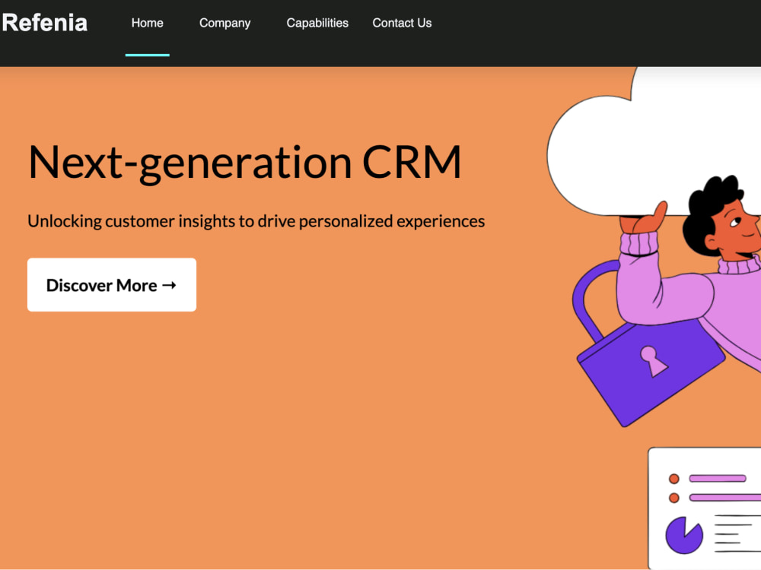Open the Home nav item
761x570 pixels.
(x=147, y=23)
